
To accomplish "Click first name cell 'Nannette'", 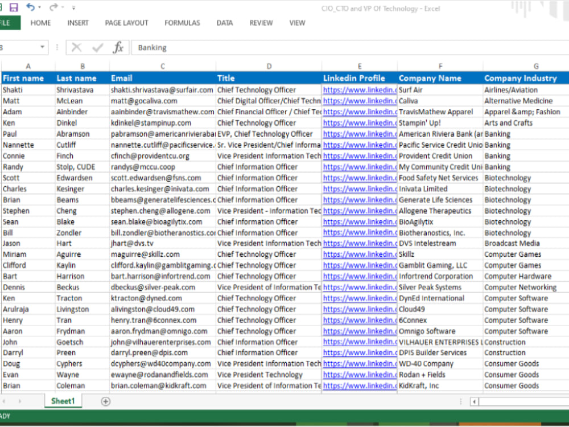I will point(28,145).
